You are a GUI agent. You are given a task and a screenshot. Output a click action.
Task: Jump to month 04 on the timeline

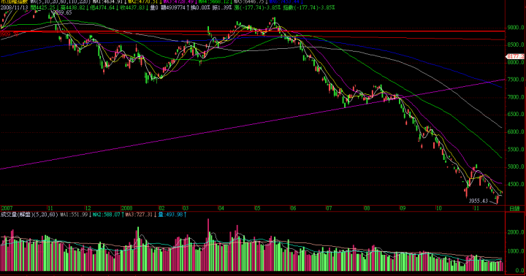[221, 209]
